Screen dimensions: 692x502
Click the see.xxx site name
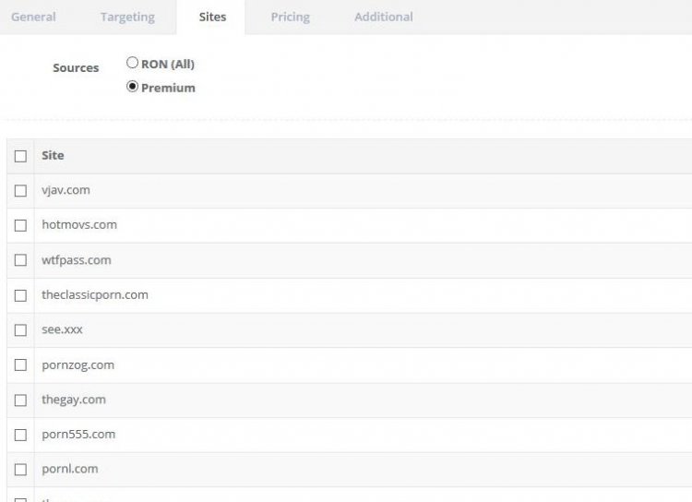tap(62, 329)
